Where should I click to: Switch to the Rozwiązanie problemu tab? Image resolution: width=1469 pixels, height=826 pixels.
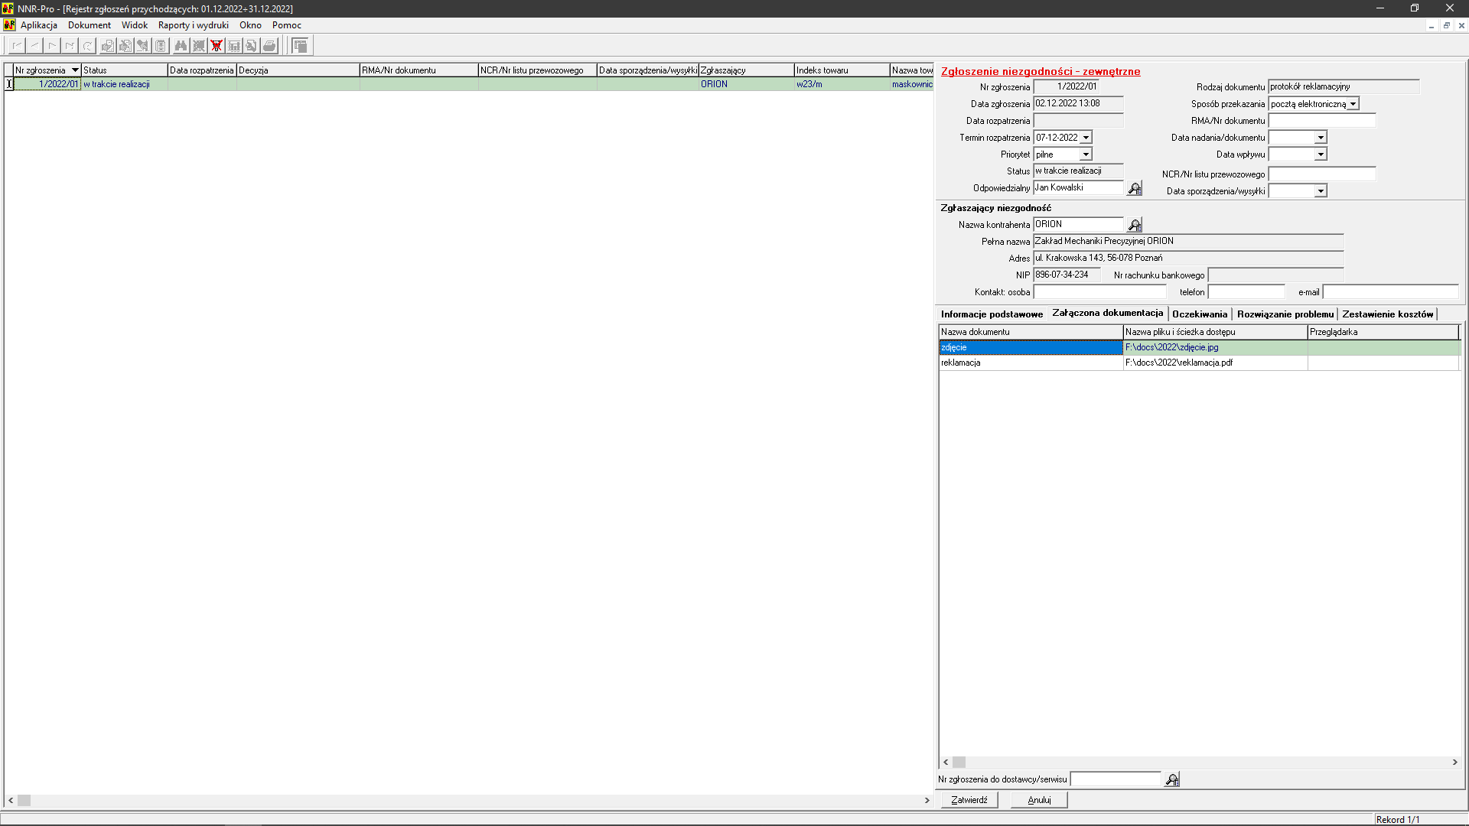click(x=1285, y=314)
